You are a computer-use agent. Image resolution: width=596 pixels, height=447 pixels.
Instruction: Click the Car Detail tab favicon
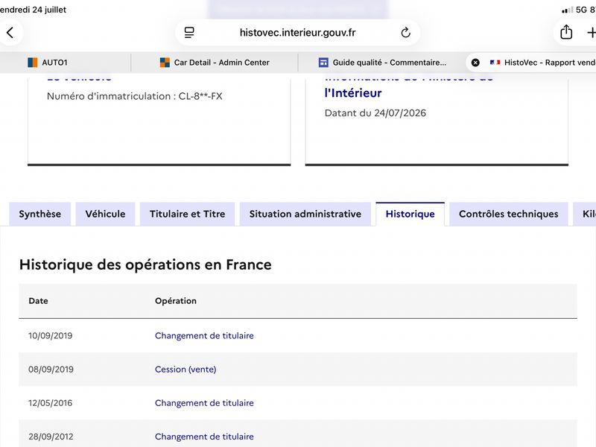click(x=165, y=63)
